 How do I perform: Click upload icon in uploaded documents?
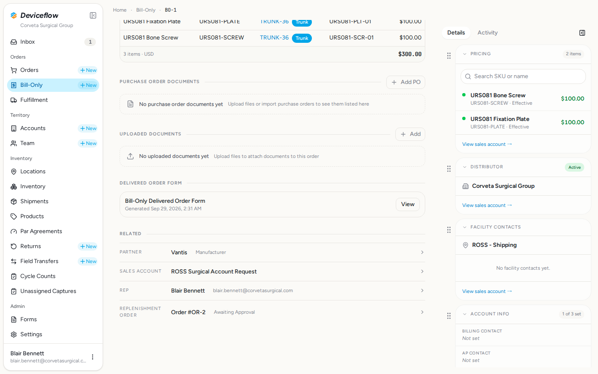130,156
